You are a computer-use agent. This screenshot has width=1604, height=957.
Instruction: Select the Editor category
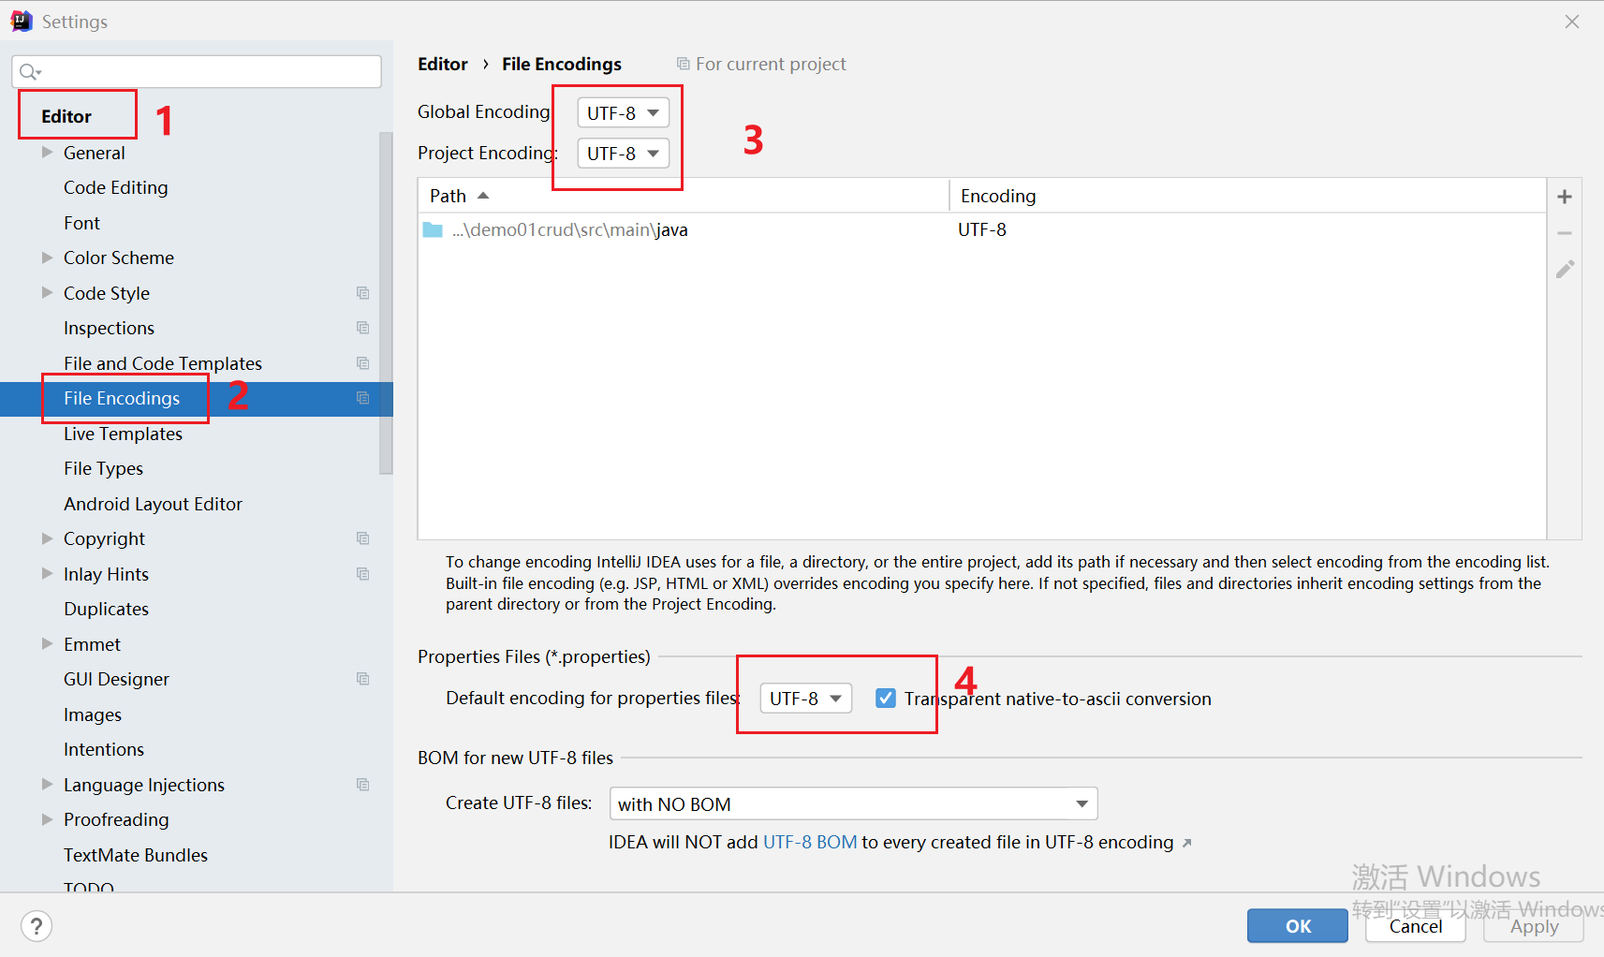[x=66, y=116]
